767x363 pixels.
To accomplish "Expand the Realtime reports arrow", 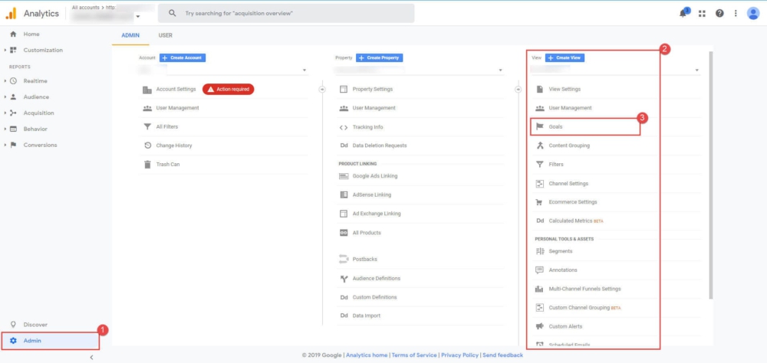I will point(5,81).
